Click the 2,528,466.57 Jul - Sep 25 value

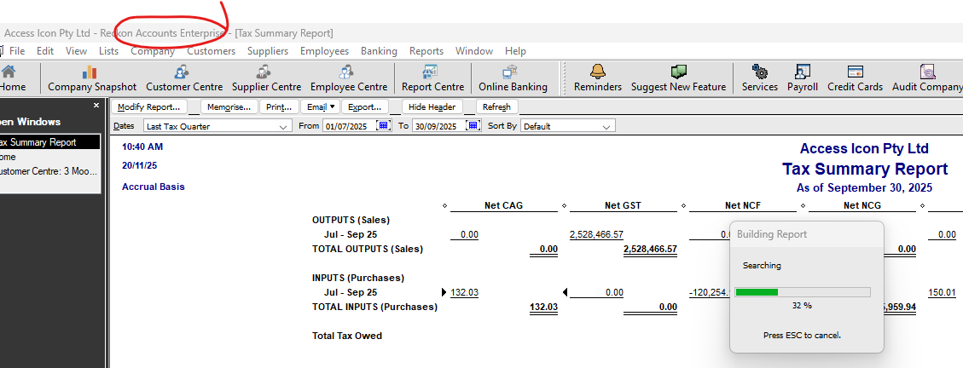(596, 234)
